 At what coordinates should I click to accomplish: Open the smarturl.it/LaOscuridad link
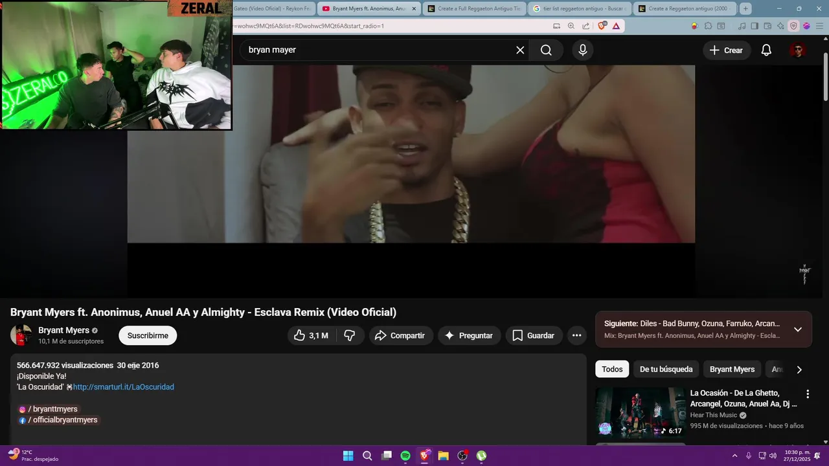click(x=123, y=387)
